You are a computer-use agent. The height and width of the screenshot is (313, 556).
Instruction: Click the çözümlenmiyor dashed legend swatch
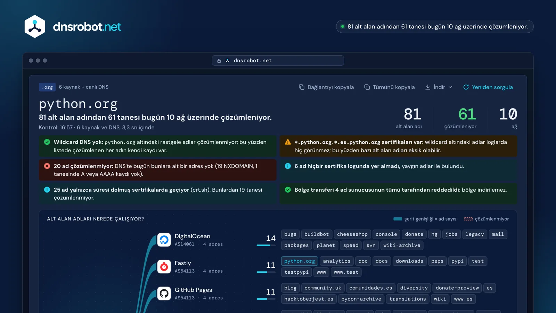click(468, 219)
